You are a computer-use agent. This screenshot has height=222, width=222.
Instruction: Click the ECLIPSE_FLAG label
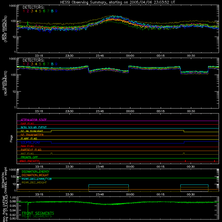point(30,142)
